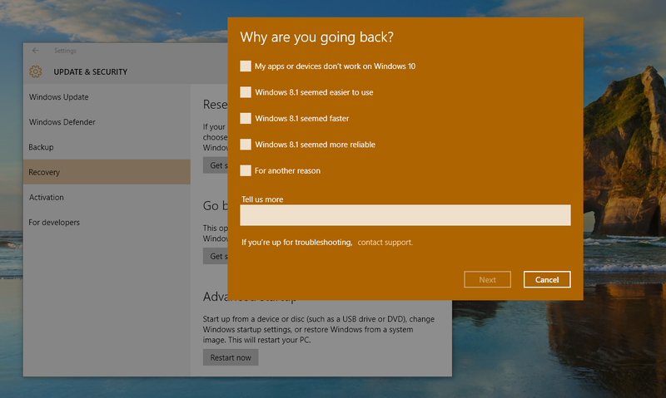Click the 'Settings' window title text
The width and height of the screenshot is (666, 398).
pyautogui.click(x=66, y=51)
